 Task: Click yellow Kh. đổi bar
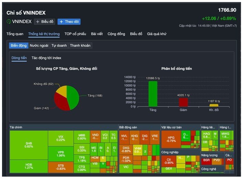tap(214, 105)
